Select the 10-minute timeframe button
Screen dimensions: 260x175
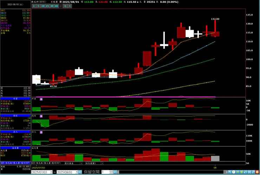pos(43,6)
